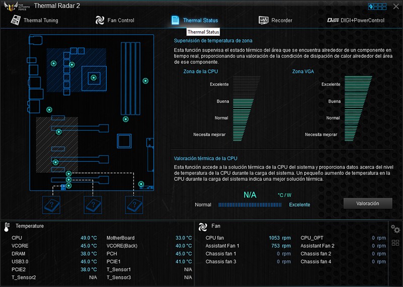The width and height of the screenshot is (403, 287).
Task: Select the Thermal Status tab
Action: [x=194, y=20]
